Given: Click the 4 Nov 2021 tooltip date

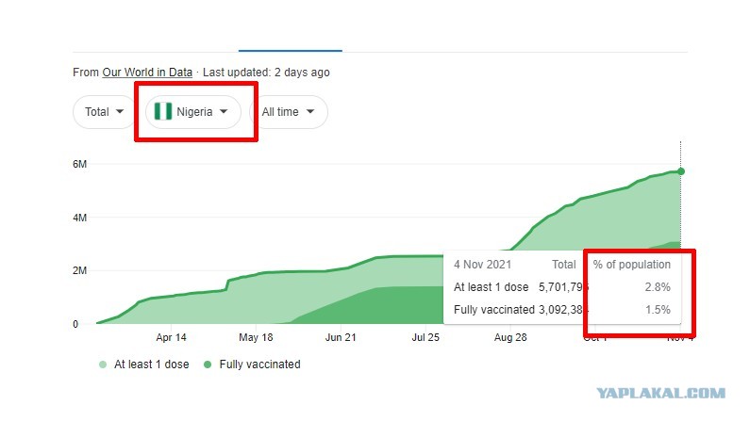Looking at the screenshot, I should pyautogui.click(x=483, y=265).
